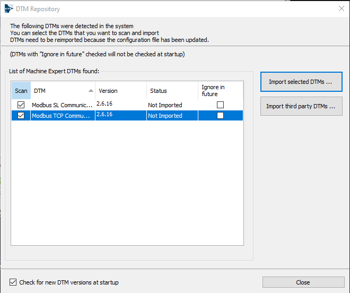Click Not Imported status of Modbus SL
350x293 pixels.
(x=165, y=105)
